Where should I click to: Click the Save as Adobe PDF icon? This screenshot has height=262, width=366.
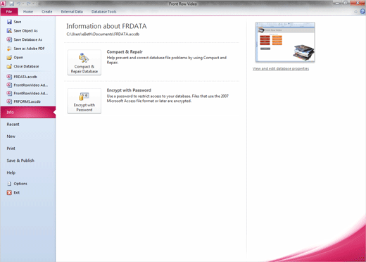pyautogui.click(x=9, y=49)
